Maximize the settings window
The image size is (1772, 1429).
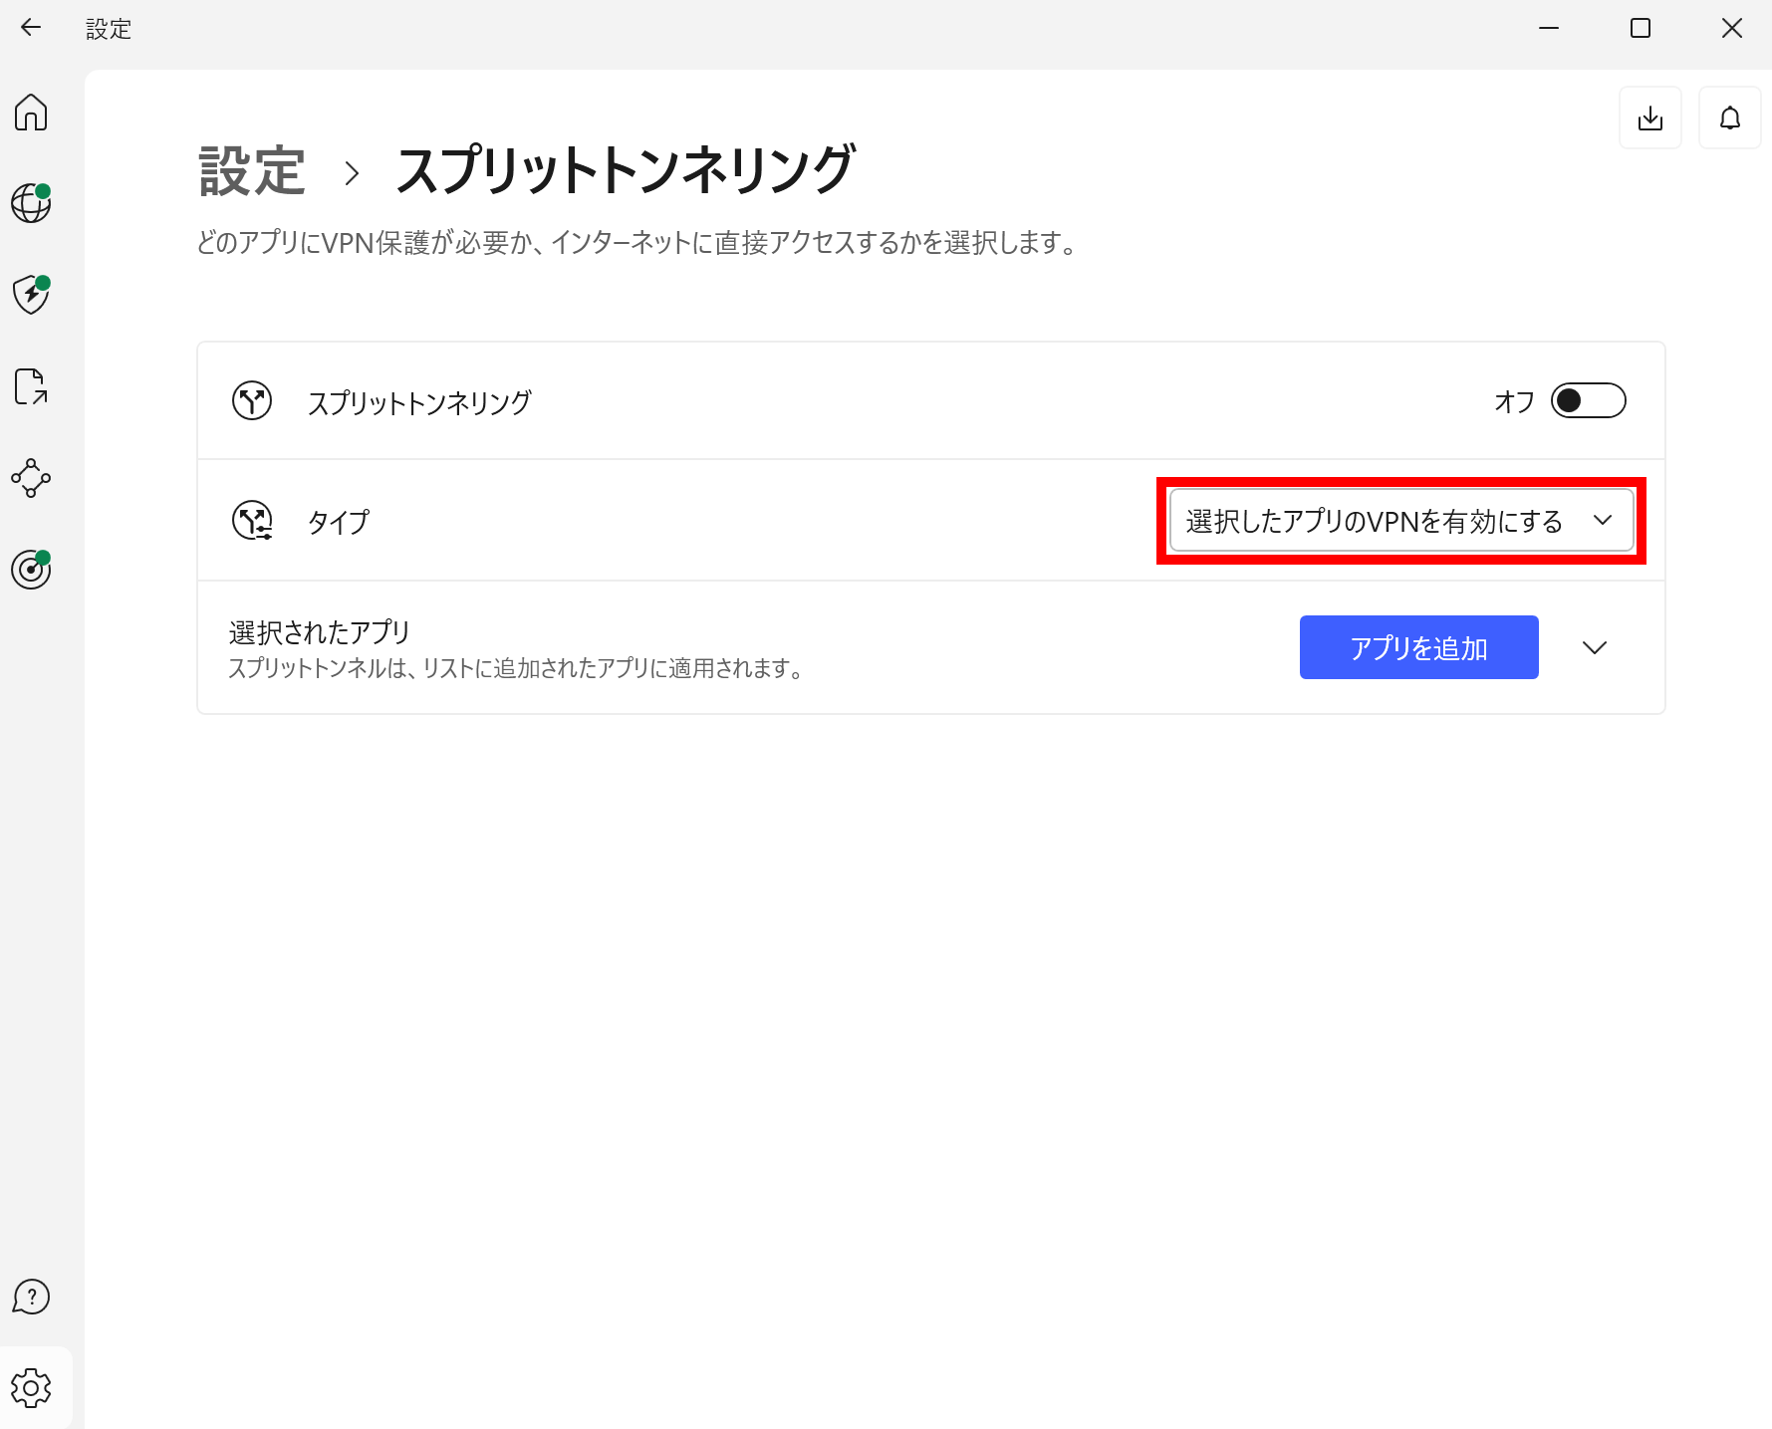[x=1641, y=28]
